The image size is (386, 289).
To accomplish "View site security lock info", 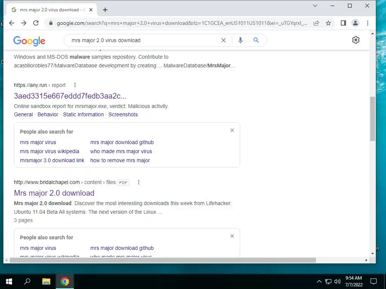I will pyautogui.click(x=51, y=23).
